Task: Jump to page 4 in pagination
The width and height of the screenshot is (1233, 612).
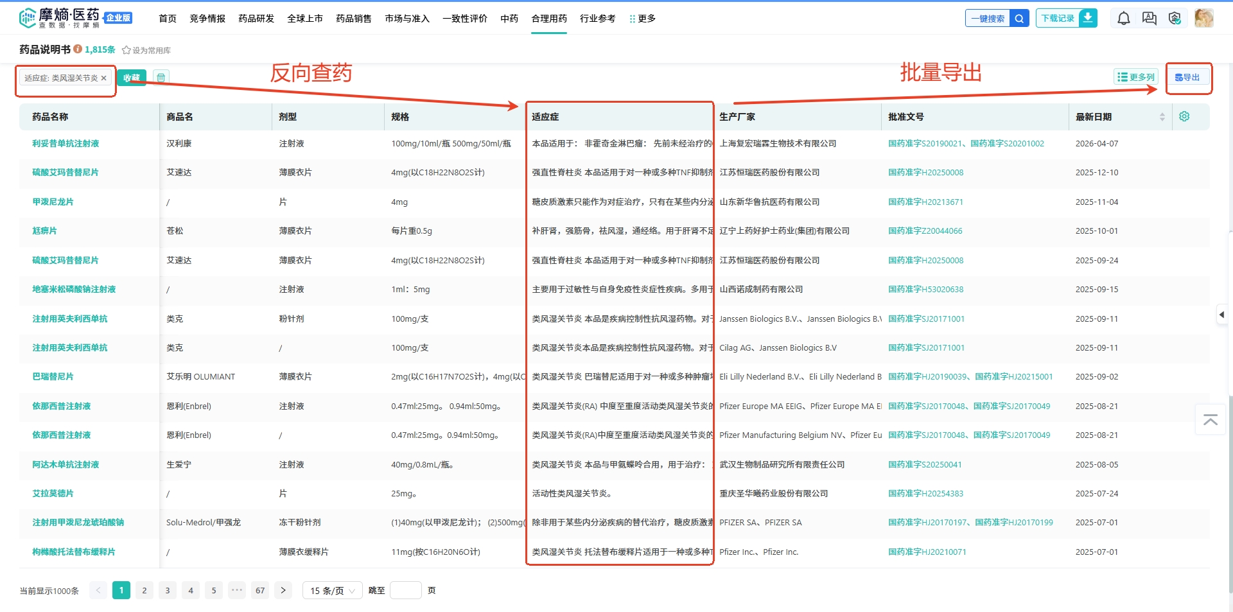Action: click(x=191, y=590)
